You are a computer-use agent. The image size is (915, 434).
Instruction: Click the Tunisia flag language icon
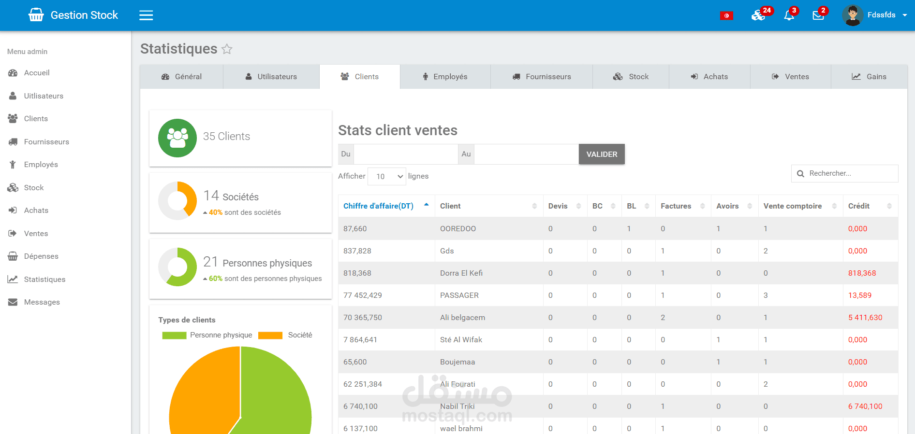pyautogui.click(x=726, y=15)
